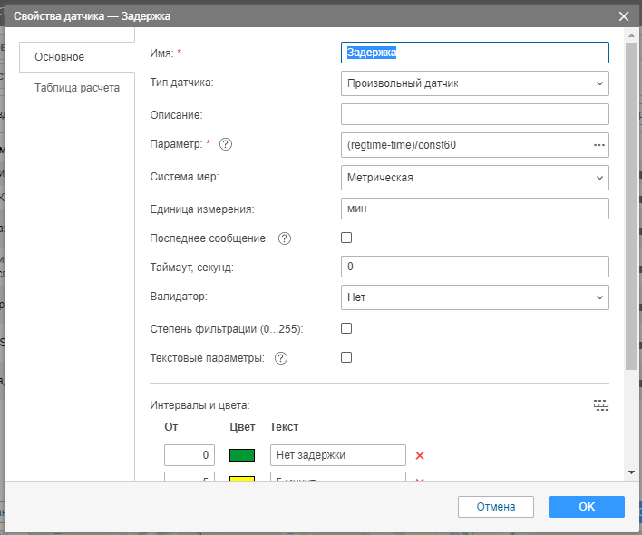The width and height of the screenshot is (642, 535).
Task: Close the sensor properties dialog
Action: [623, 16]
